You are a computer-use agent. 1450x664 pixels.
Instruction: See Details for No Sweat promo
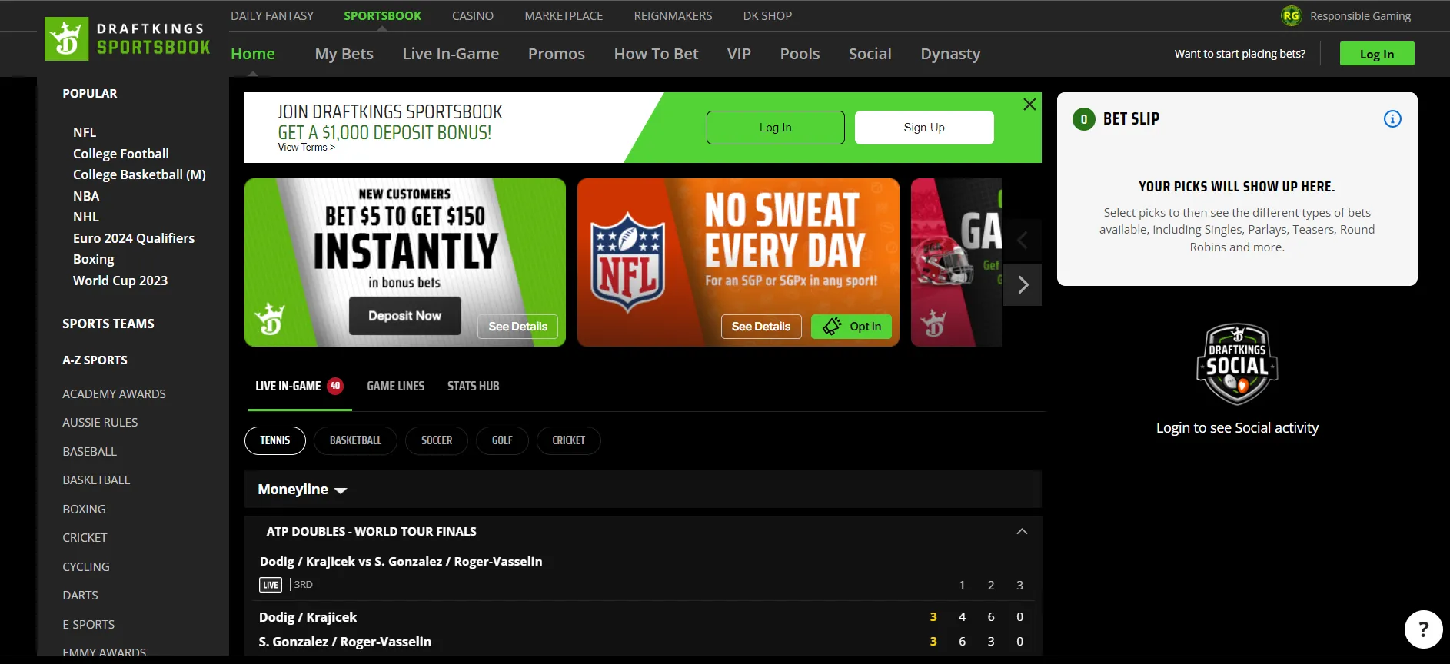(x=760, y=327)
